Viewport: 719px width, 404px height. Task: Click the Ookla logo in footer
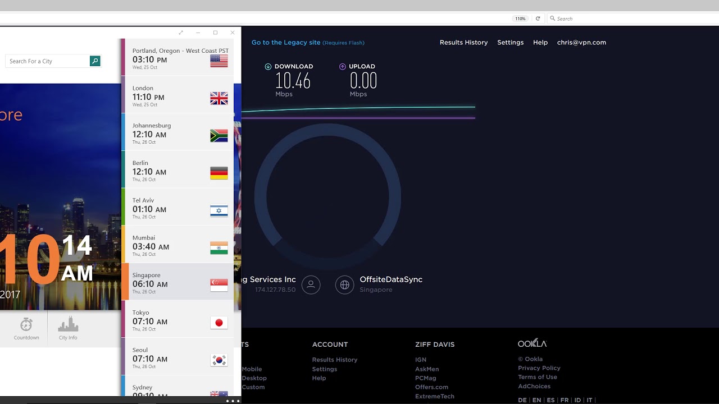point(532,343)
